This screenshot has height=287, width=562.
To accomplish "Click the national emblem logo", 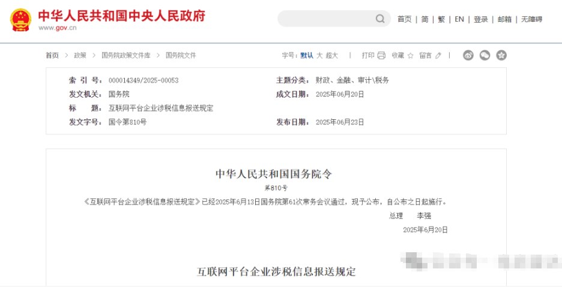I will (20, 20).
